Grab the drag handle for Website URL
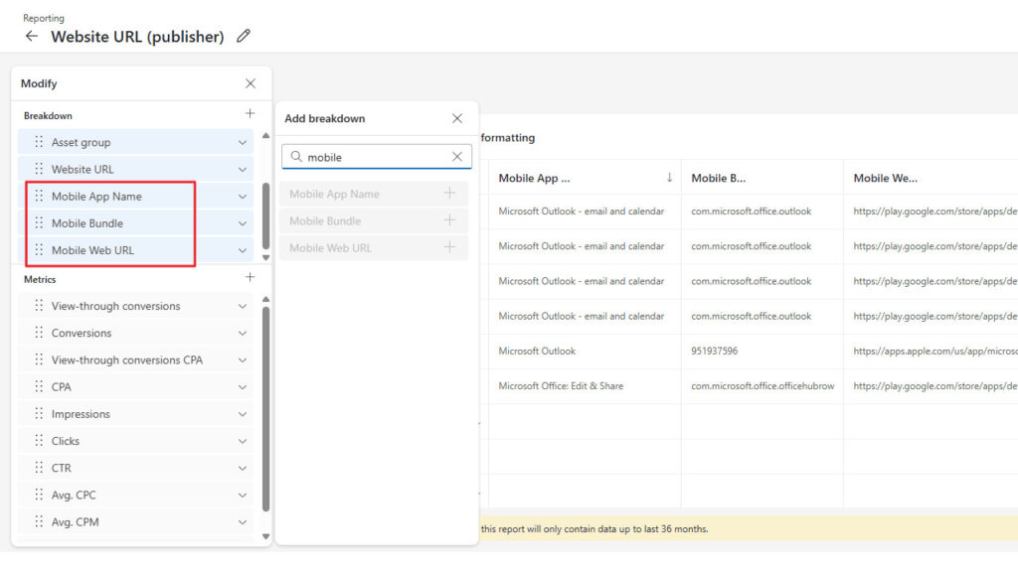The image size is (1018, 572). pyautogui.click(x=39, y=169)
